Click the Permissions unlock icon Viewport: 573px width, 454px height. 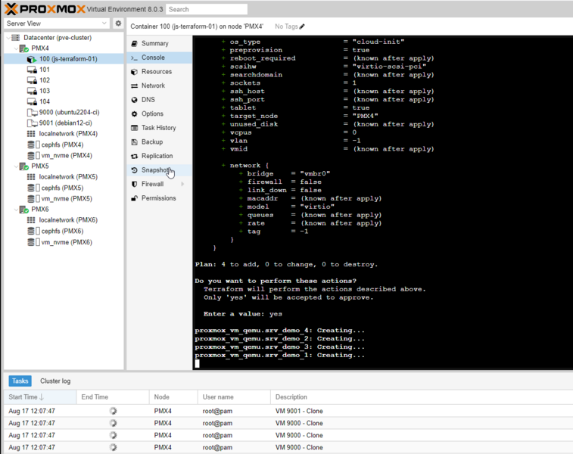135,198
